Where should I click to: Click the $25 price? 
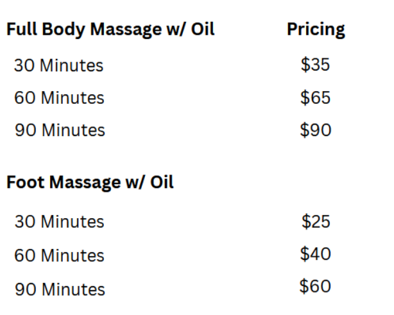pyautogui.click(x=316, y=221)
